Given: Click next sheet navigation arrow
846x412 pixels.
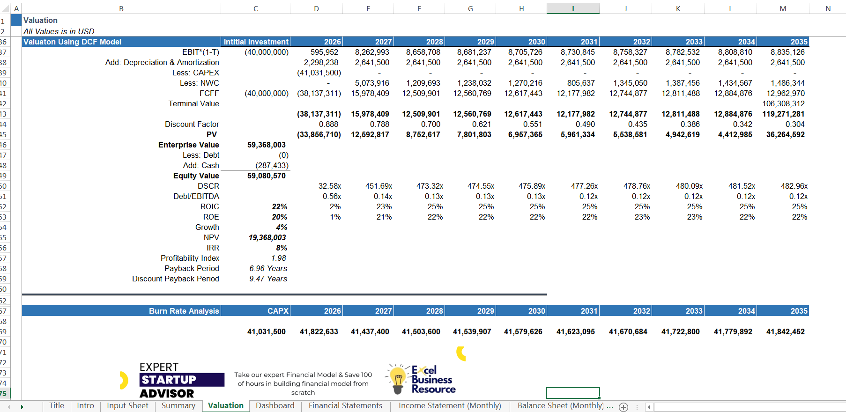Looking at the screenshot, I should click(22, 407).
